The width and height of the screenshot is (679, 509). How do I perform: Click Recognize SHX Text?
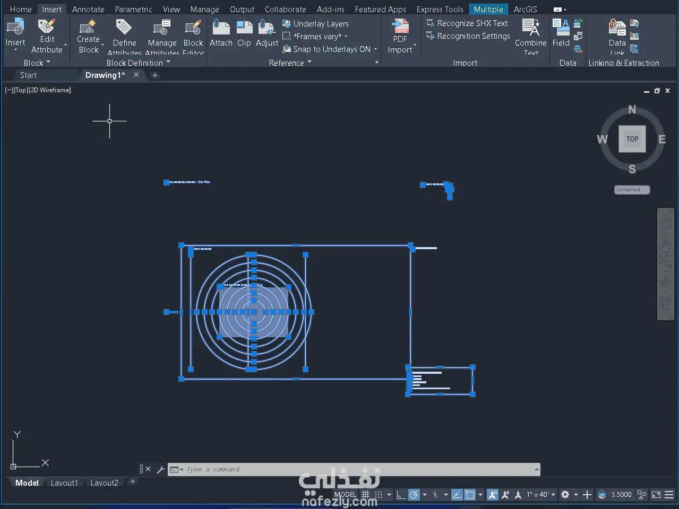pos(467,23)
